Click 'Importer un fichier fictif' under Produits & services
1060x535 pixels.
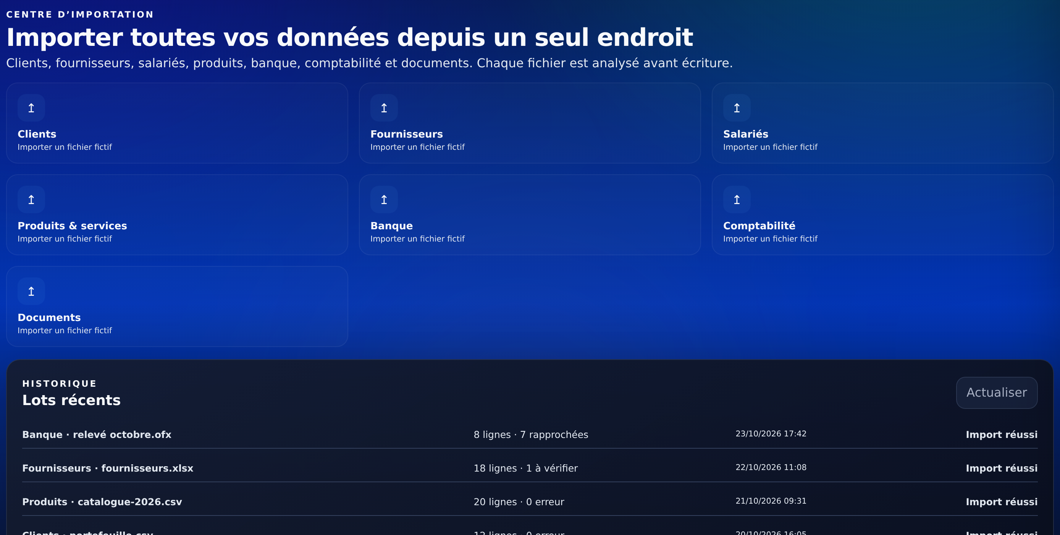[65, 239]
